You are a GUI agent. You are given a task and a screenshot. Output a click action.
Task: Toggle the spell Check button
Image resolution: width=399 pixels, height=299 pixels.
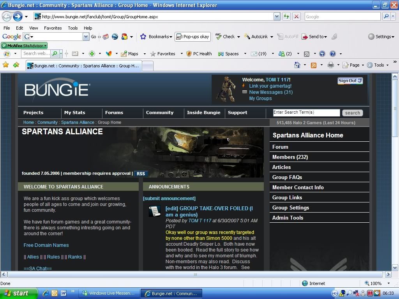(225, 37)
